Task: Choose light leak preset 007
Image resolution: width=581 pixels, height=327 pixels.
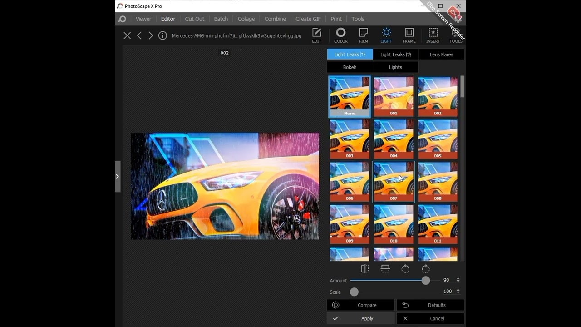Action: (394, 182)
